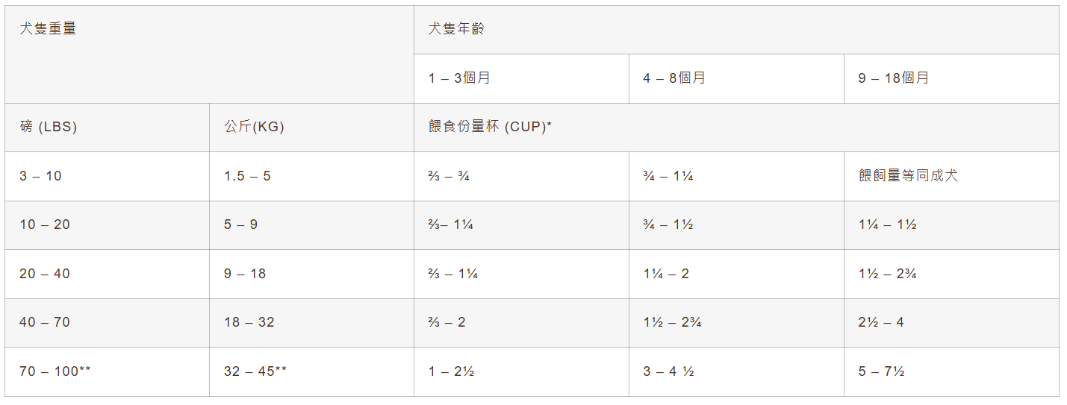
Task: Click the 磅 (LBS) column header
Action: [x=49, y=128]
